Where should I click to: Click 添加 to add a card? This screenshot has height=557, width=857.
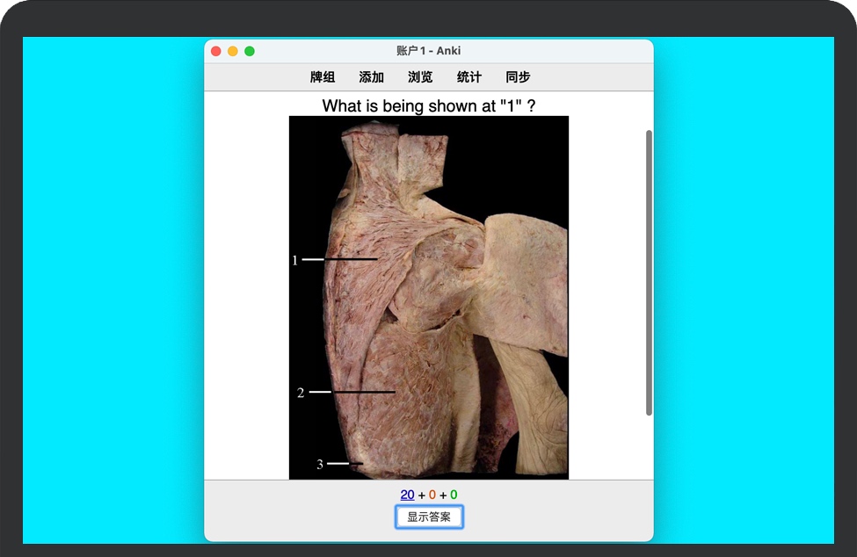[x=371, y=77]
